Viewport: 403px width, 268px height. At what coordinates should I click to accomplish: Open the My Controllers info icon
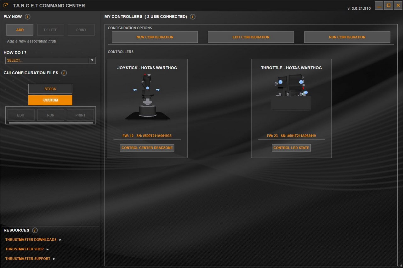(193, 17)
